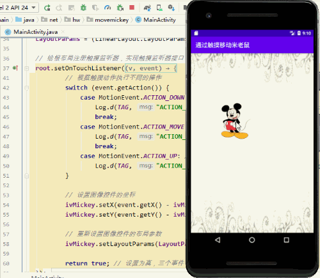Click the green Rerun app icon
The width and height of the screenshot is (320, 278).
[47, 8]
